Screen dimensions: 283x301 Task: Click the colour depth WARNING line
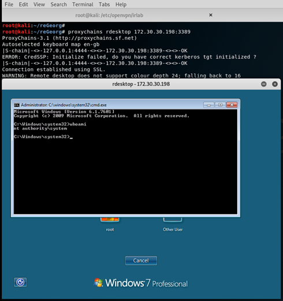121,76
